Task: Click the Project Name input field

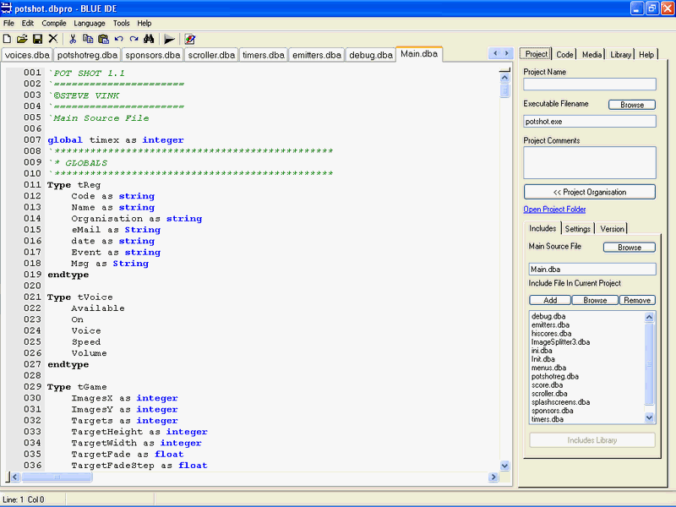Action: (x=589, y=84)
